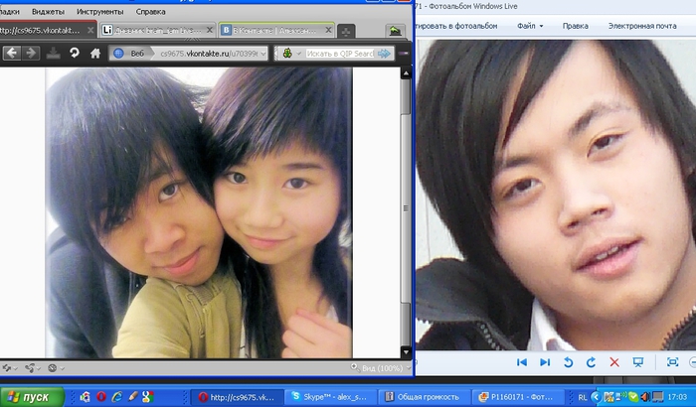Viewport: 696px width, 407px height.
Task: Delete the photo with red X
Action: pyautogui.click(x=614, y=362)
